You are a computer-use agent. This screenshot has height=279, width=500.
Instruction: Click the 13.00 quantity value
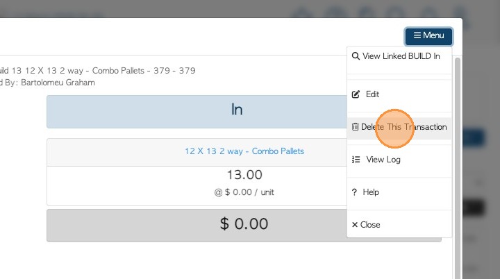[x=244, y=175]
